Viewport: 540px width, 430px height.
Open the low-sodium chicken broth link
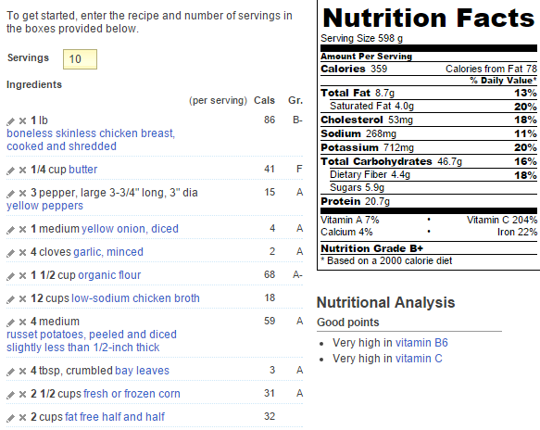pos(135,298)
